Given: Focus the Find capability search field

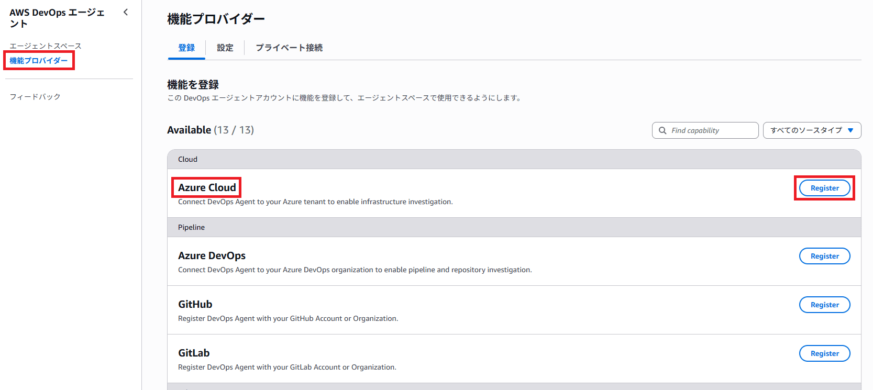Looking at the screenshot, I should 705,130.
